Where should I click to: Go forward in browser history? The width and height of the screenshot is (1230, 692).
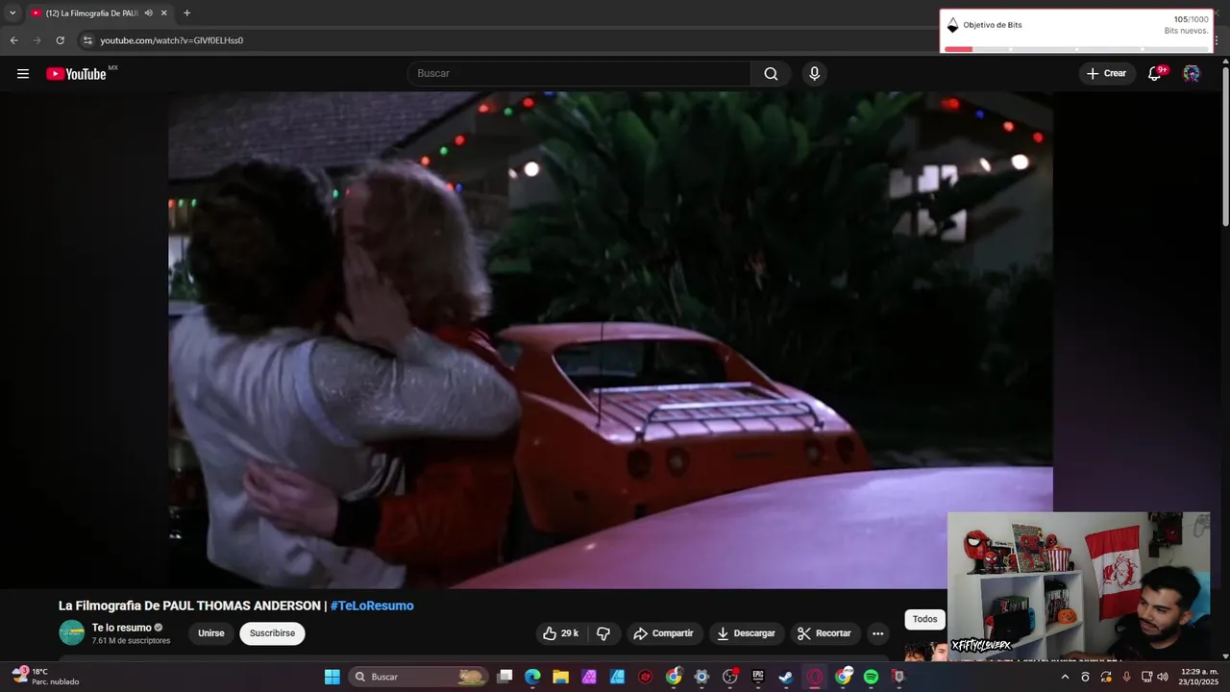pos(37,40)
